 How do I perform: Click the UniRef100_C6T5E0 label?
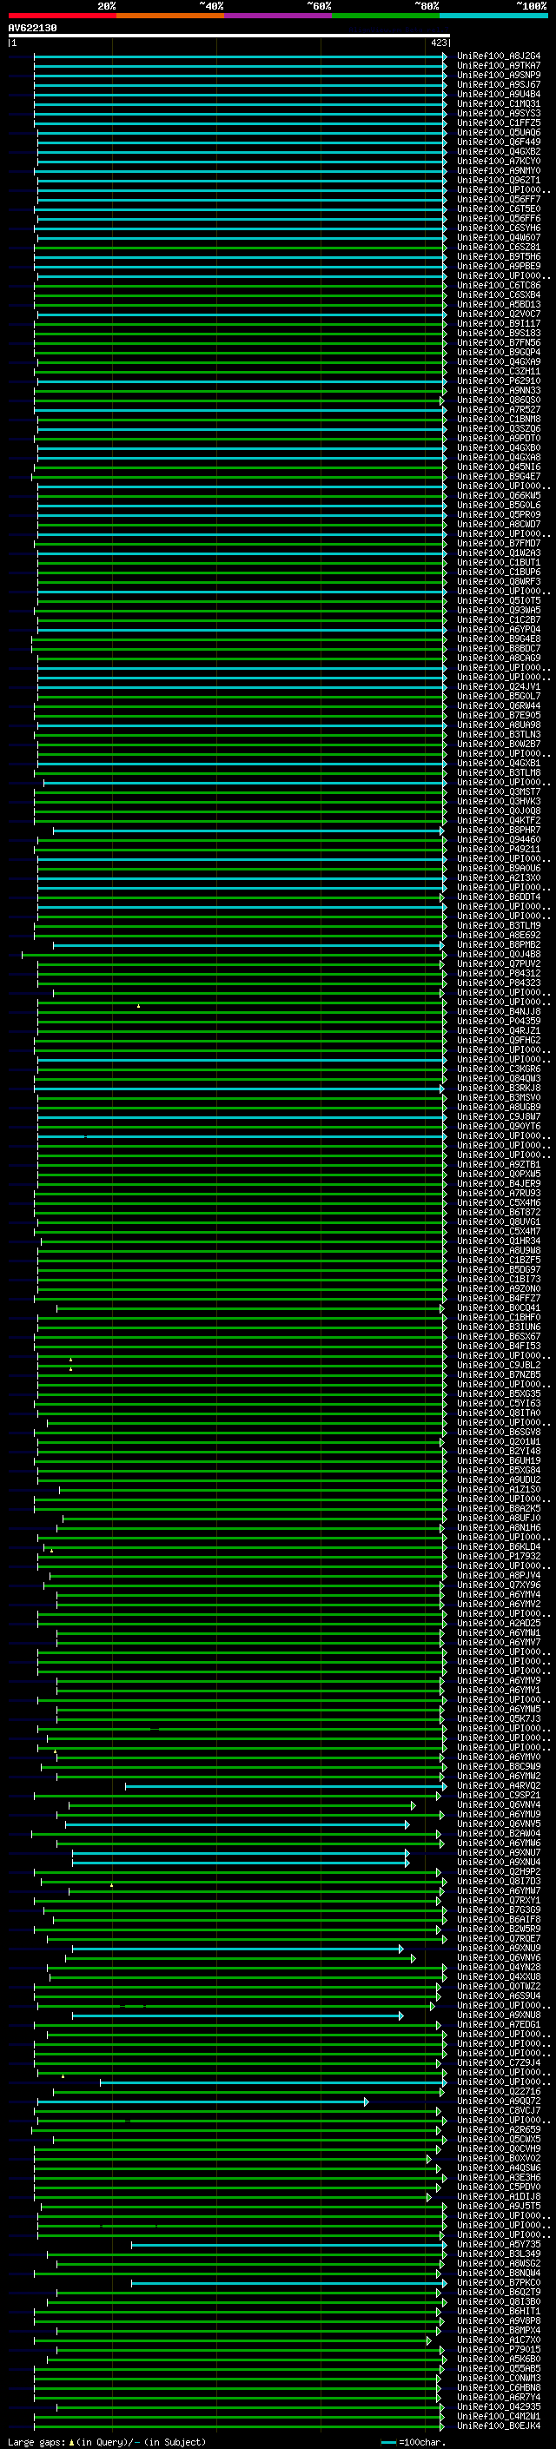(x=499, y=209)
